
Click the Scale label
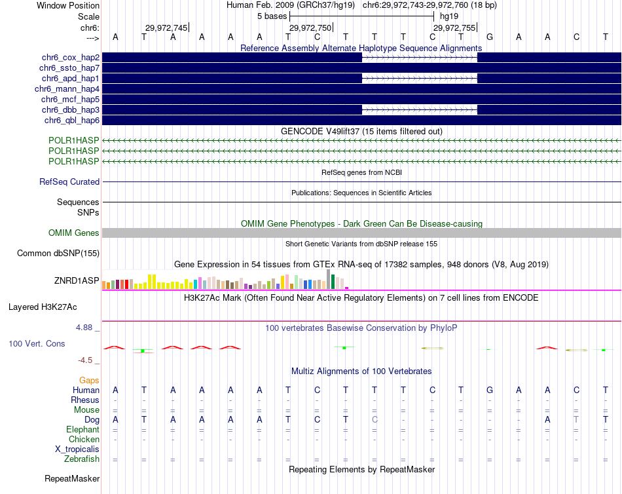tap(88, 16)
